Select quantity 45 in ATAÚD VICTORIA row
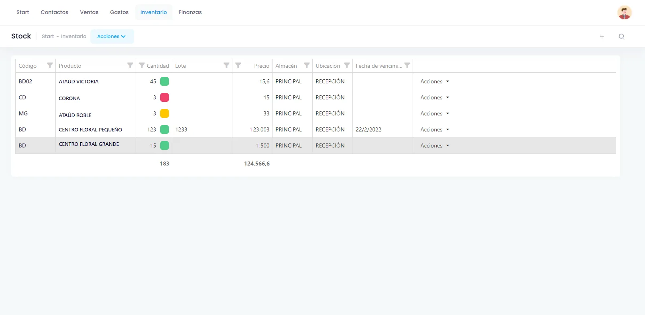645x315 pixels. pyautogui.click(x=153, y=81)
